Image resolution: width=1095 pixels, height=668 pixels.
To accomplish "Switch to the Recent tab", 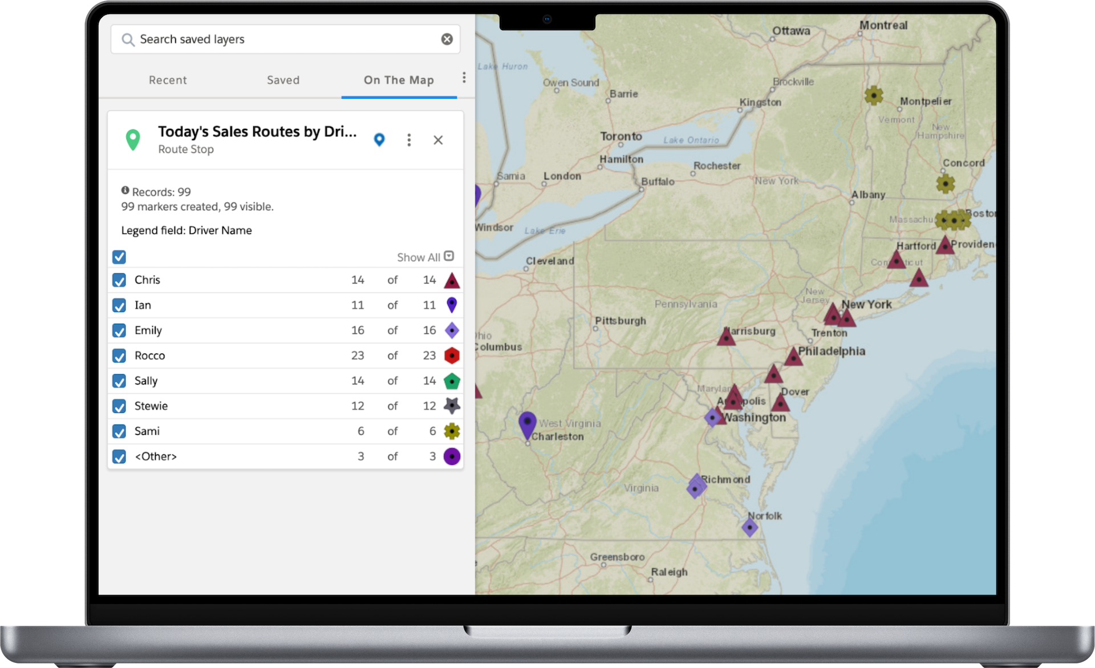I will click(168, 80).
